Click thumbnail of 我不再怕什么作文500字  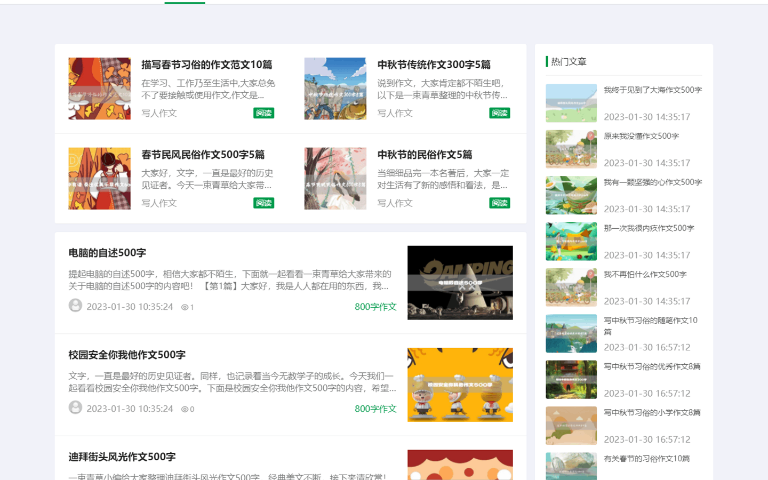(x=571, y=287)
